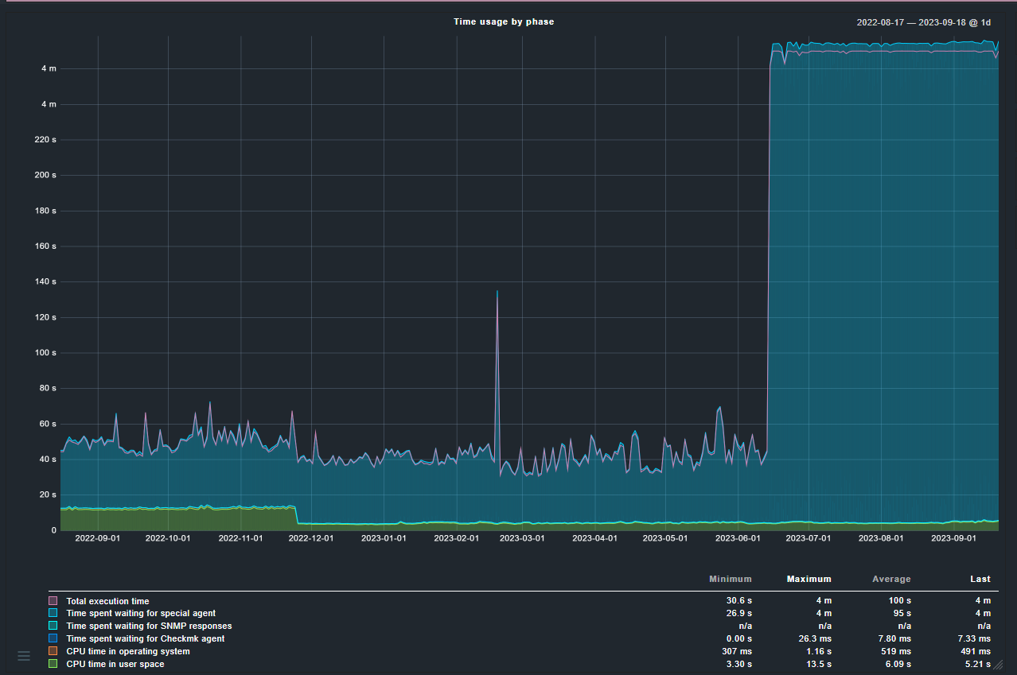The image size is (1017, 675).
Task: Select the SNMP responses legend color box
Action: click(53, 626)
